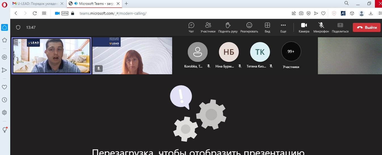Unmute the Микрофон
The image size is (382, 155).
[321, 27]
